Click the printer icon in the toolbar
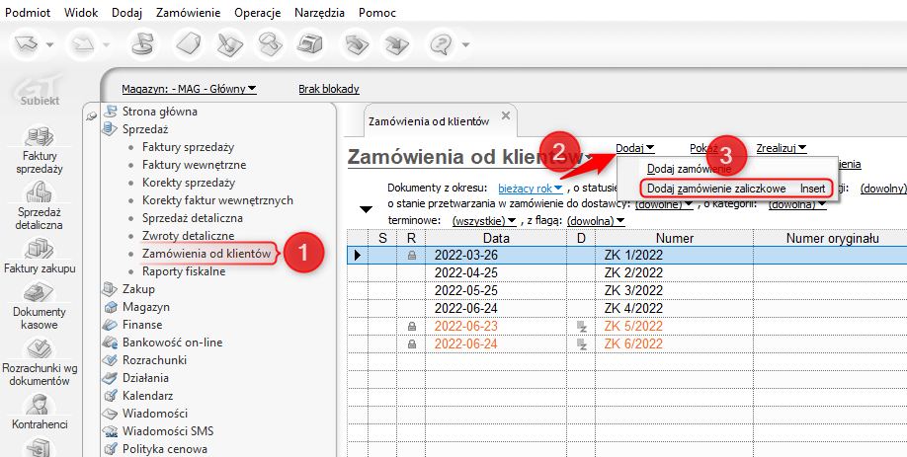Screen dimensions: 907x457 (x=312, y=43)
